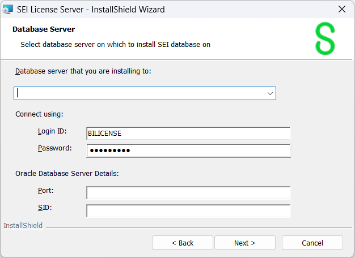The image size is (355, 258).
Task: Close the InstallShield Wizard window
Action: click(x=341, y=9)
